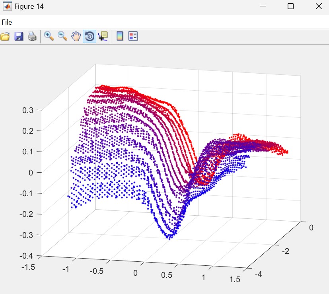Click the MATLAB logo in the title bar
Screen dimensions: 329x294
(x=7, y=6)
